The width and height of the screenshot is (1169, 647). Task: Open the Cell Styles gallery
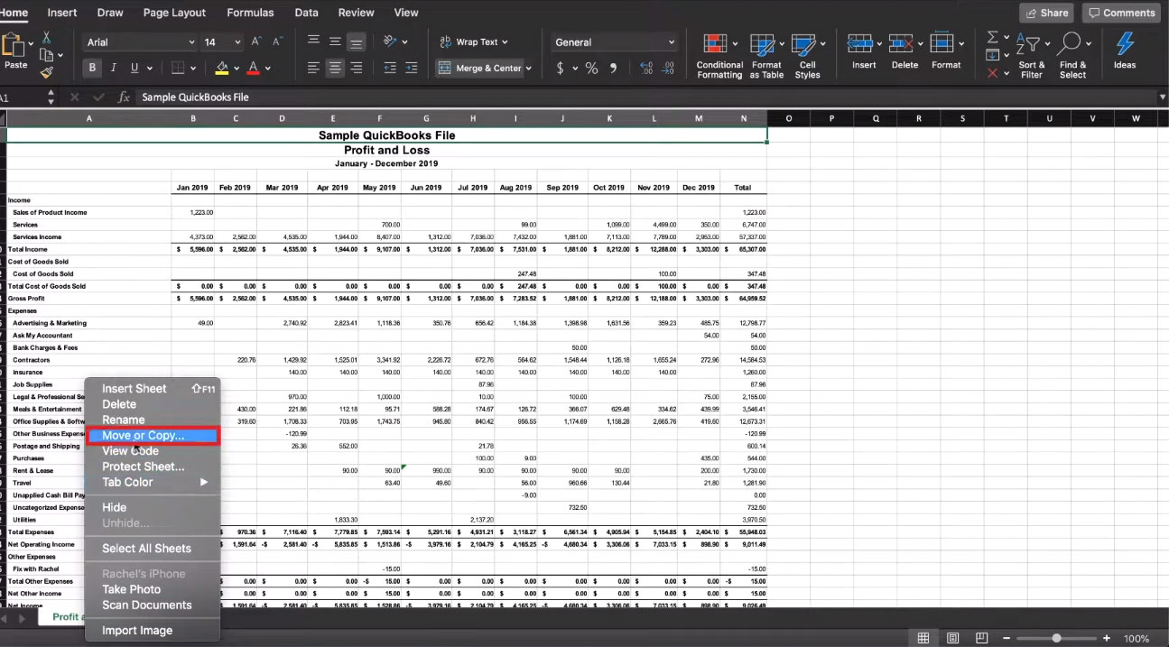coord(807,56)
